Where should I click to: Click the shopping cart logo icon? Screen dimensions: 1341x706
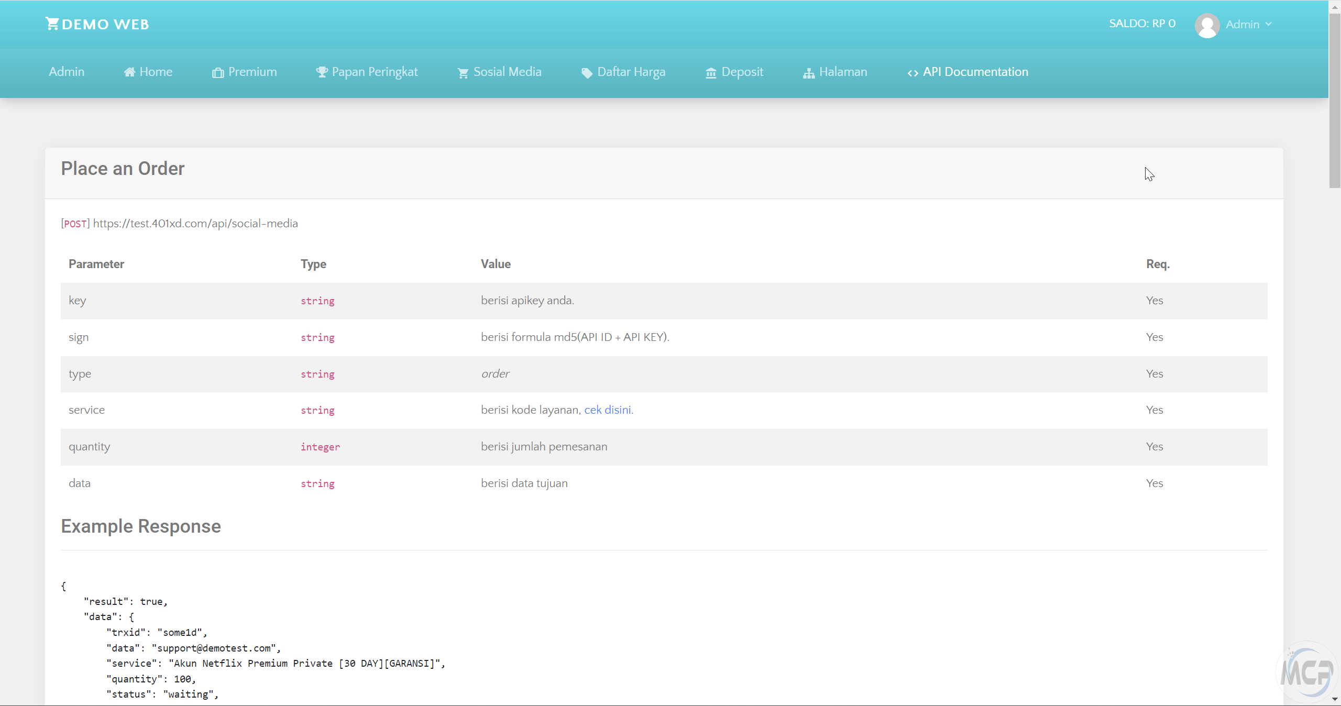52,24
